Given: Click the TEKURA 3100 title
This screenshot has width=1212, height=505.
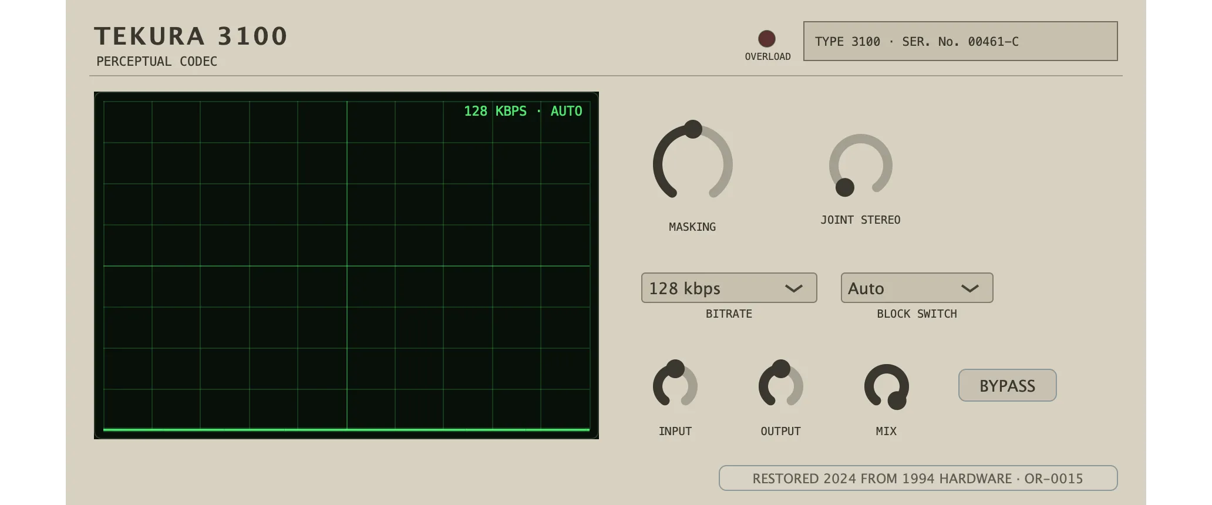Looking at the screenshot, I should [x=191, y=36].
